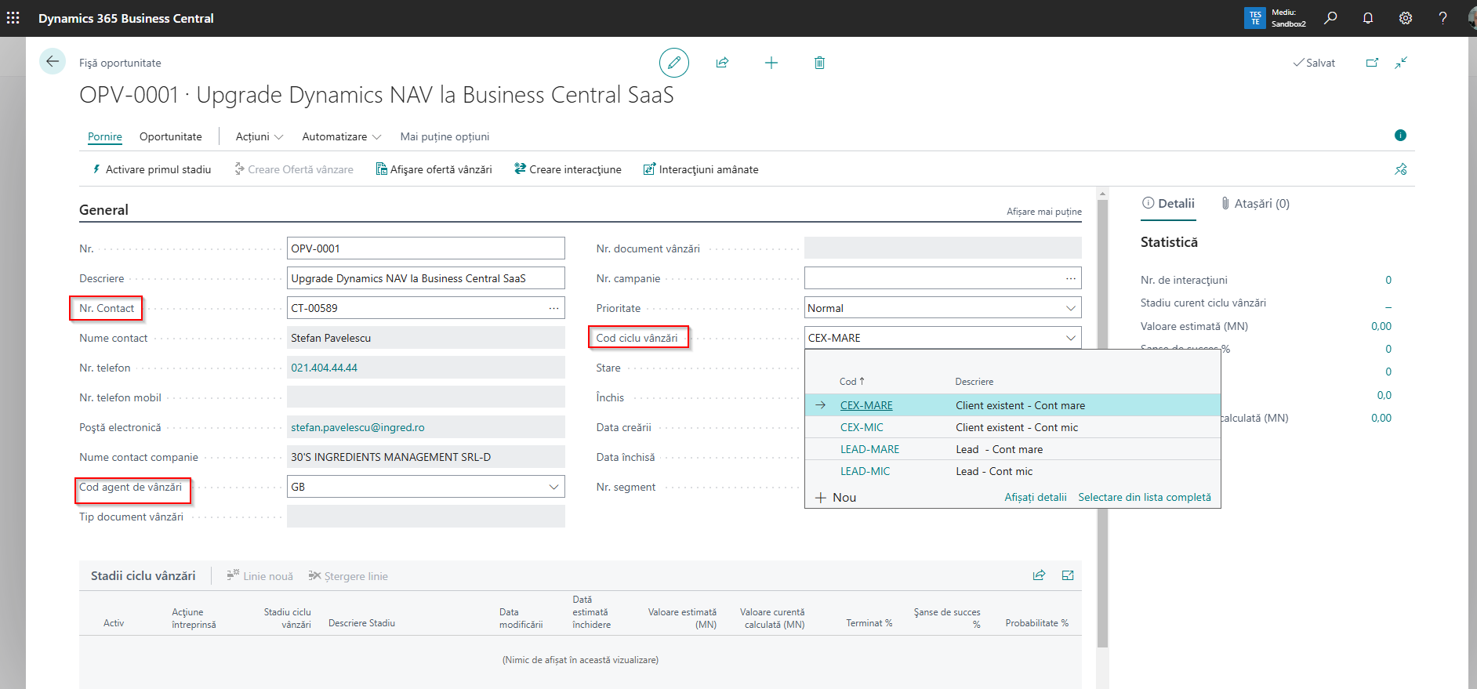The width and height of the screenshot is (1477, 689).
Task: Click Creare Ofertă vânzare
Action: (294, 169)
